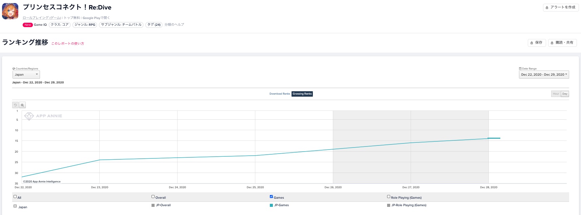Switch to Download Ranks tab
Image resolution: width=581 pixels, height=215 pixels.
(x=280, y=94)
